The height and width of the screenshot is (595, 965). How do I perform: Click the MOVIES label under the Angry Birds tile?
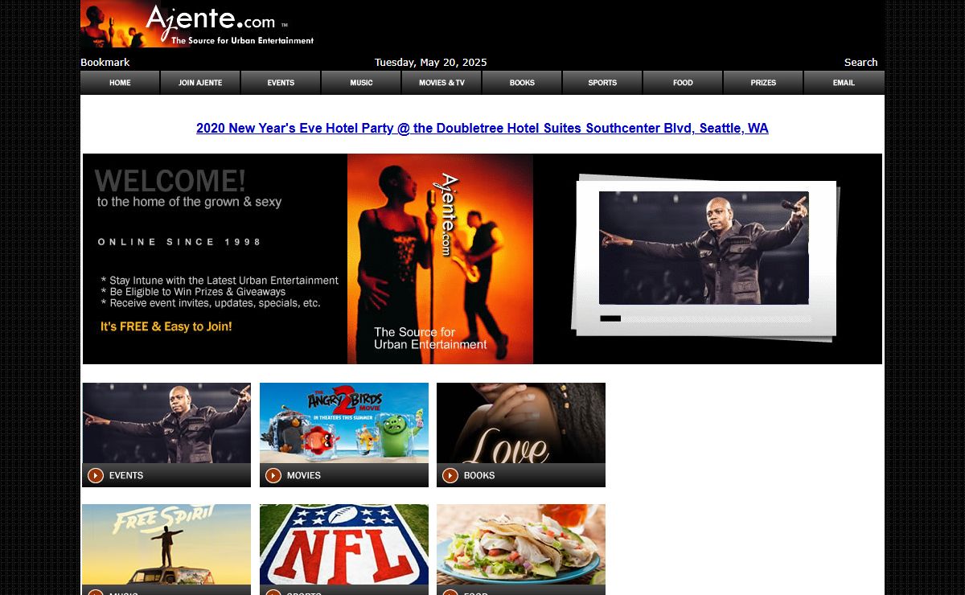click(304, 475)
